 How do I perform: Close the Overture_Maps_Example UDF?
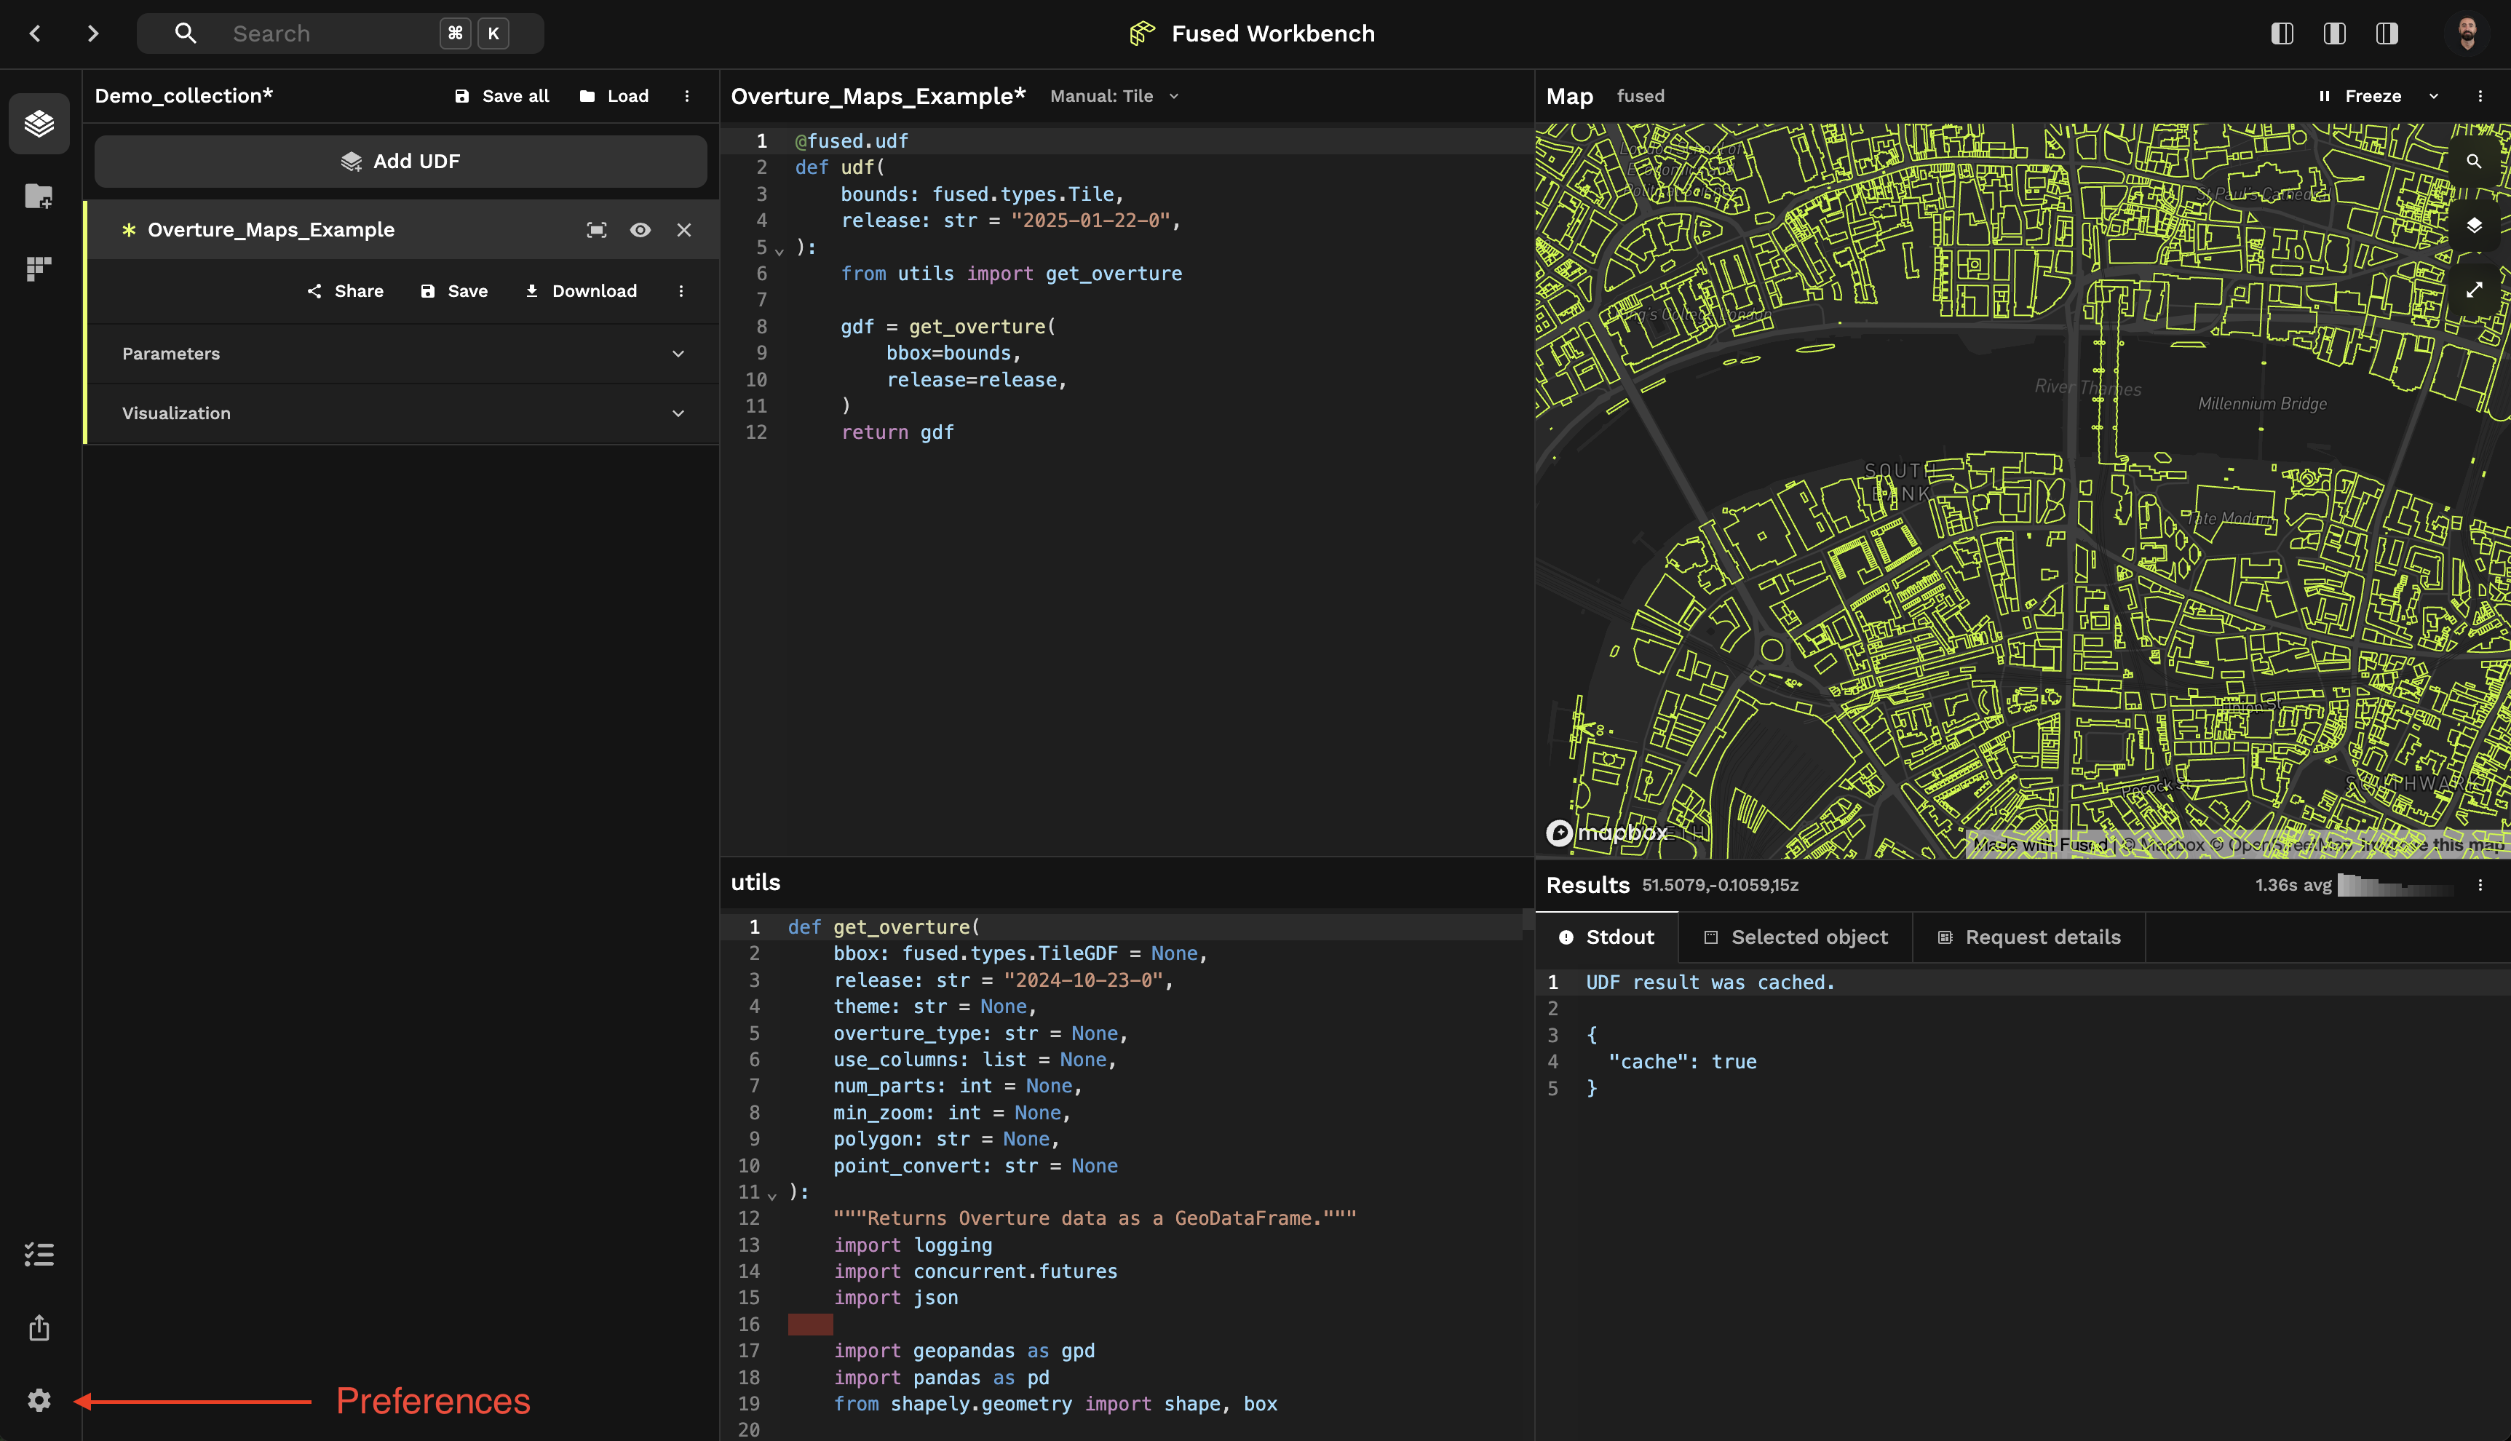click(684, 229)
